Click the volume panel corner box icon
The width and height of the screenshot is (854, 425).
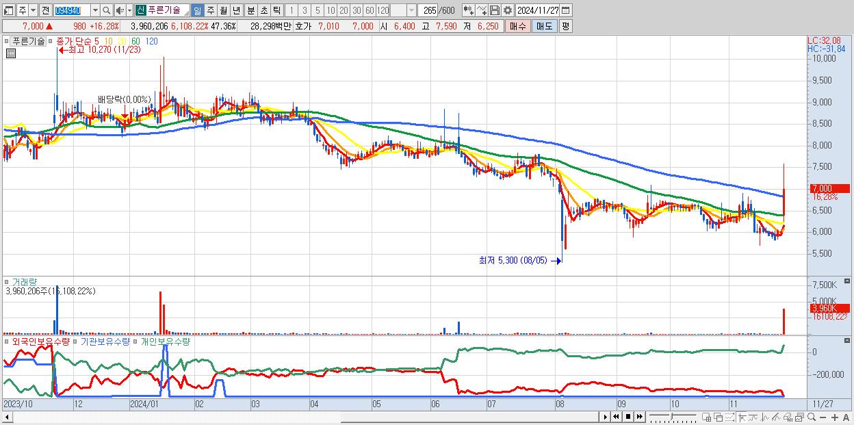pyautogui.click(x=848, y=281)
